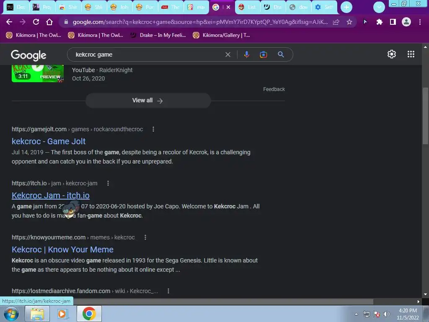Screen dimensions: 429x322
Task: Open Windows Explorer from taskbar
Action: pyautogui.click(x=37, y=314)
